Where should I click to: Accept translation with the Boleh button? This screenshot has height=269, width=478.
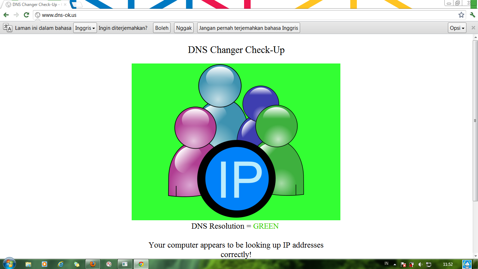(x=162, y=28)
